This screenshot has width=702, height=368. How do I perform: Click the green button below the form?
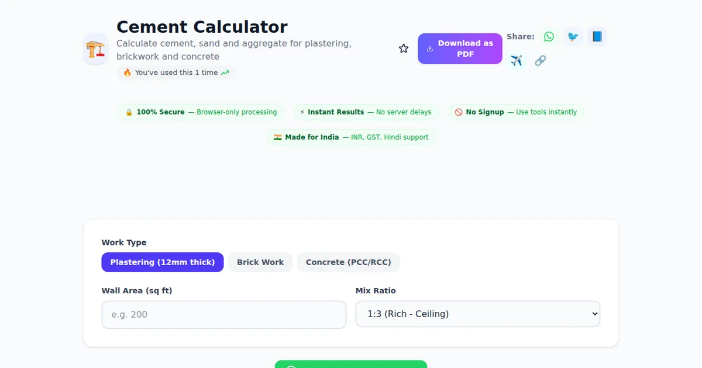click(x=351, y=364)
